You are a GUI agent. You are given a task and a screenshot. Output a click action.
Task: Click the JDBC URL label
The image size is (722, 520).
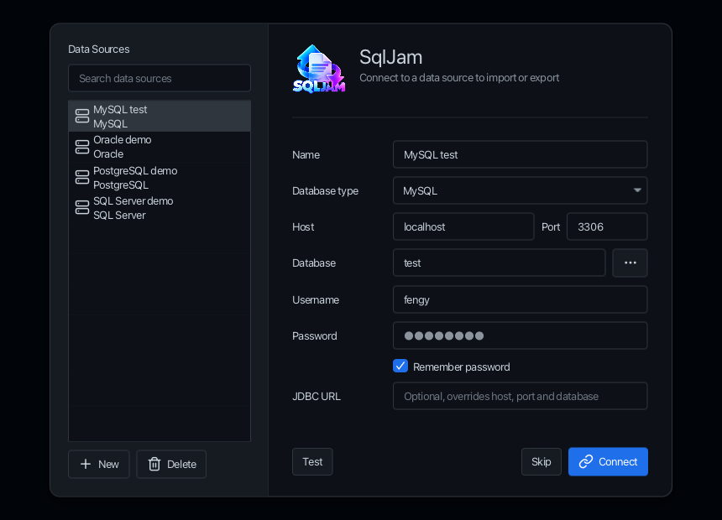click(x=317, y=396)
